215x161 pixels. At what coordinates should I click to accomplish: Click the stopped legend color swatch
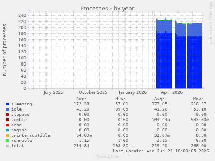pyautogui.click(x=7, y=115)
